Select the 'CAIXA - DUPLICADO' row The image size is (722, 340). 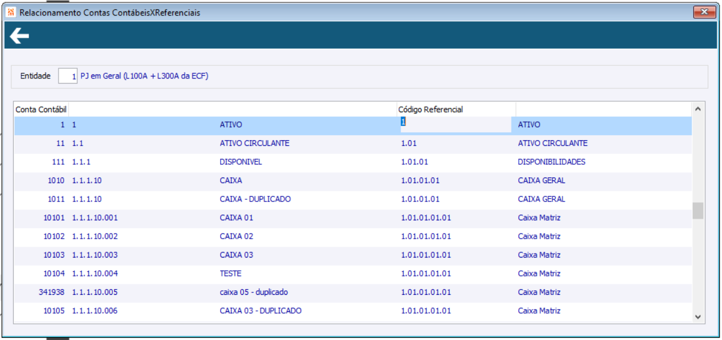click(353, 199)
